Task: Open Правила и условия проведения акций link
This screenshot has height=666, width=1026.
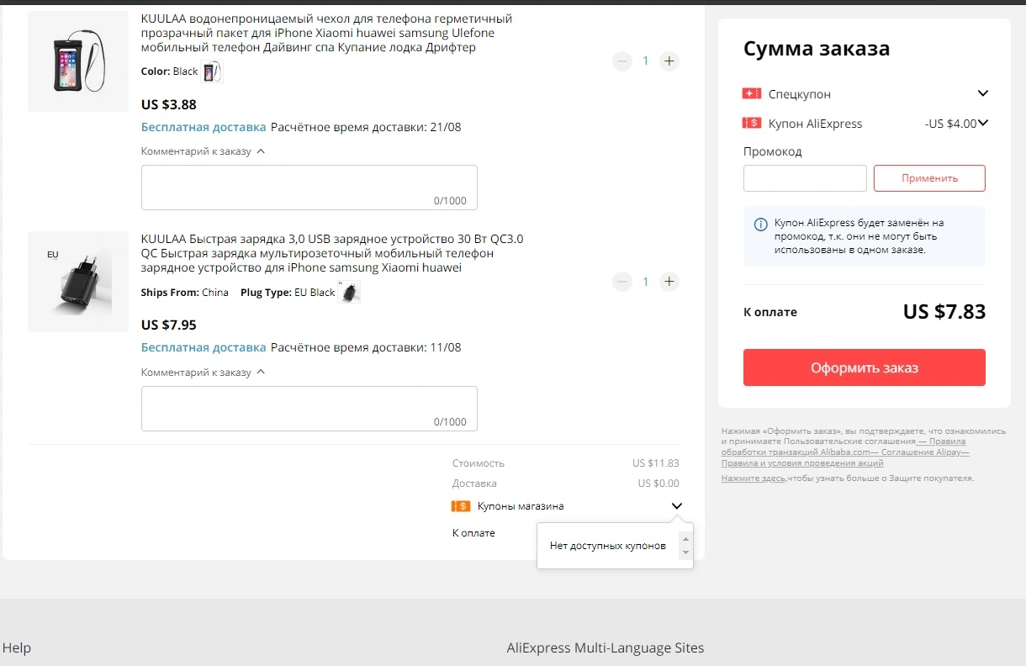Action: tap(802, 462)
